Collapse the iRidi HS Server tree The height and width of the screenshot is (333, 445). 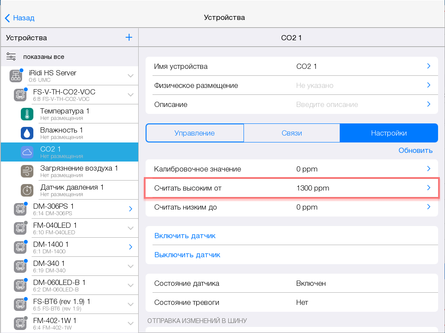130,76
